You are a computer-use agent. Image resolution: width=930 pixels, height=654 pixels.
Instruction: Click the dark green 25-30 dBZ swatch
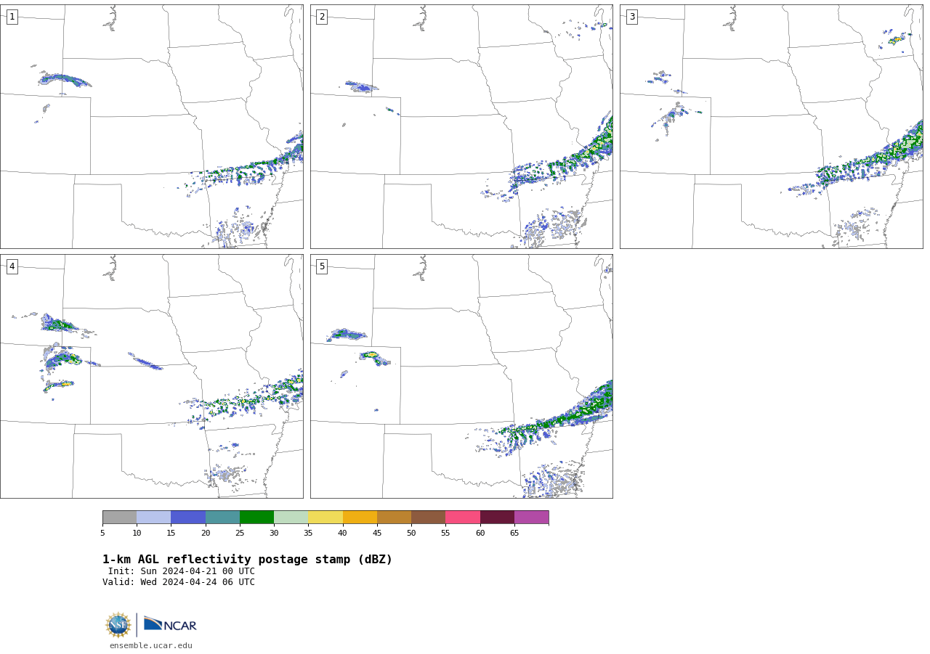point(256,518)
